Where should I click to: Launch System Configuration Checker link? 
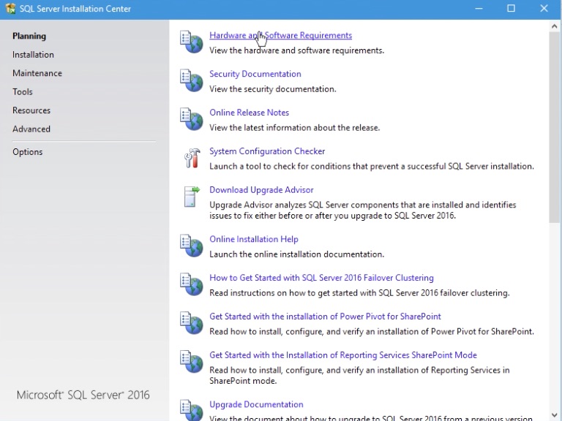coord(267,151)
